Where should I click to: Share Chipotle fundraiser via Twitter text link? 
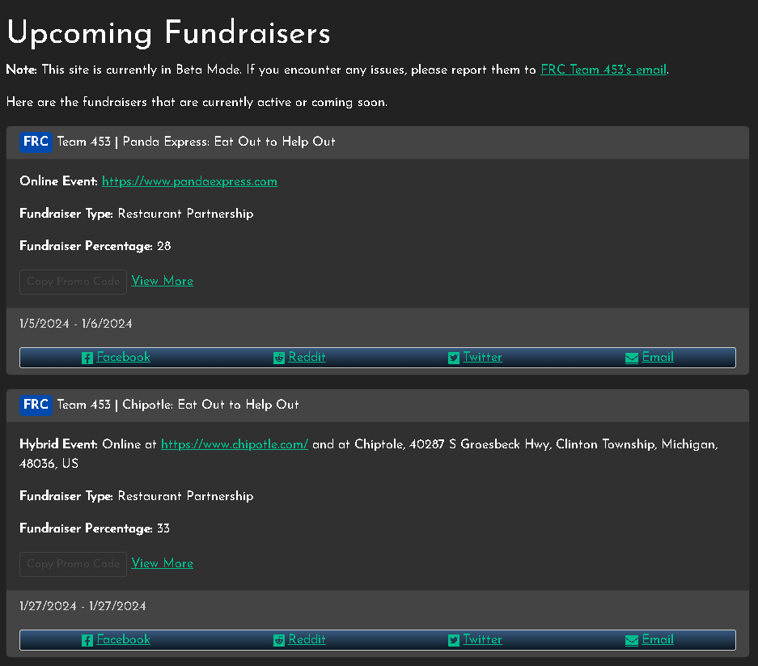[x=482, y=639]
